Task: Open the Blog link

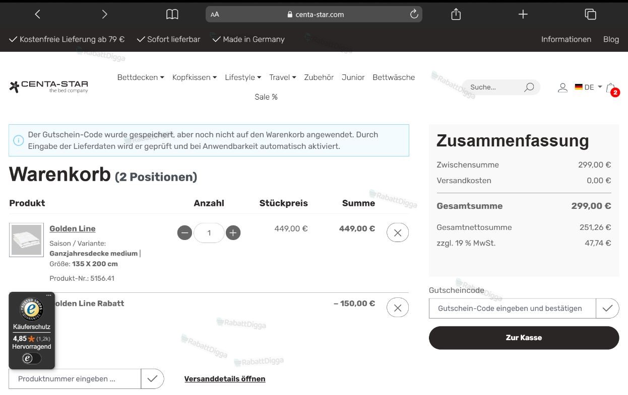Action: tap(611, 39)
